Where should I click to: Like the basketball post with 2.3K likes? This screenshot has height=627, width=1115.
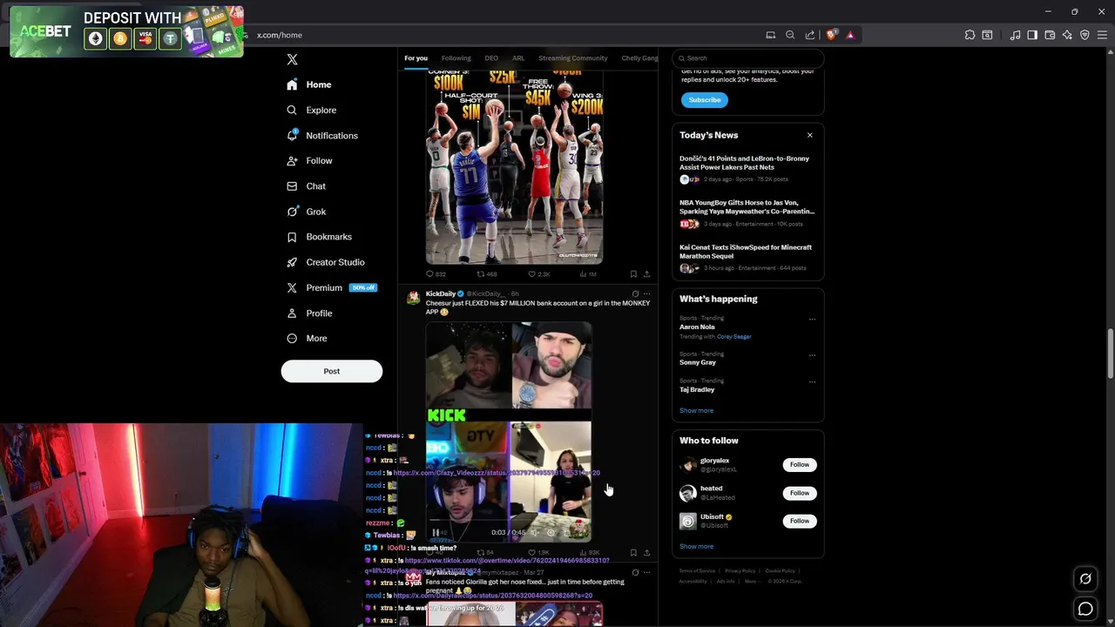[x=538, y=274]
